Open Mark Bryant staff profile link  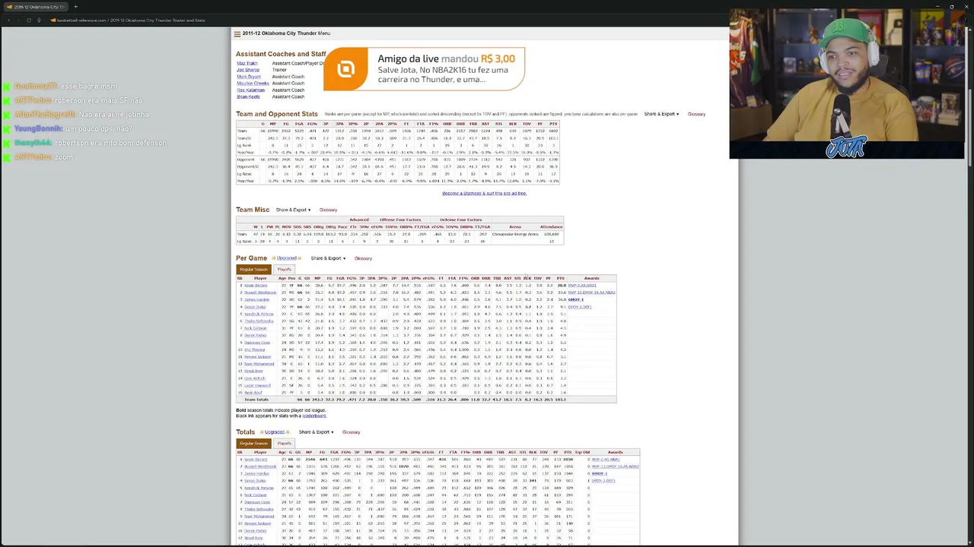click(x=249, y=77)
